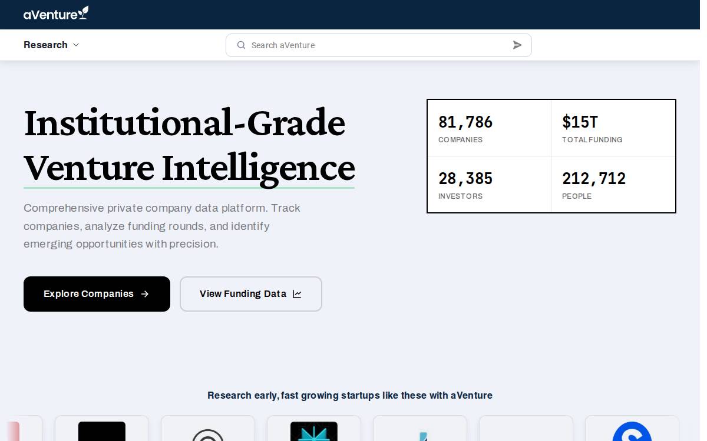Open the startup card with concentric circle logo
Image resolution: width=707 pixels, height=441 pixels.
[208, 429]
